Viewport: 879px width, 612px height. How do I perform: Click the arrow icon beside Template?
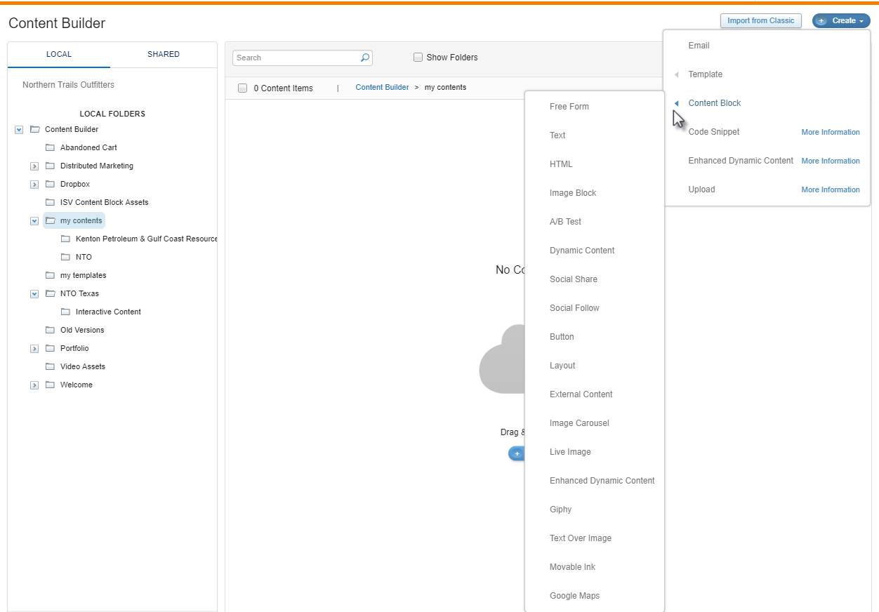pyautogui.click(x=677, y=74)
